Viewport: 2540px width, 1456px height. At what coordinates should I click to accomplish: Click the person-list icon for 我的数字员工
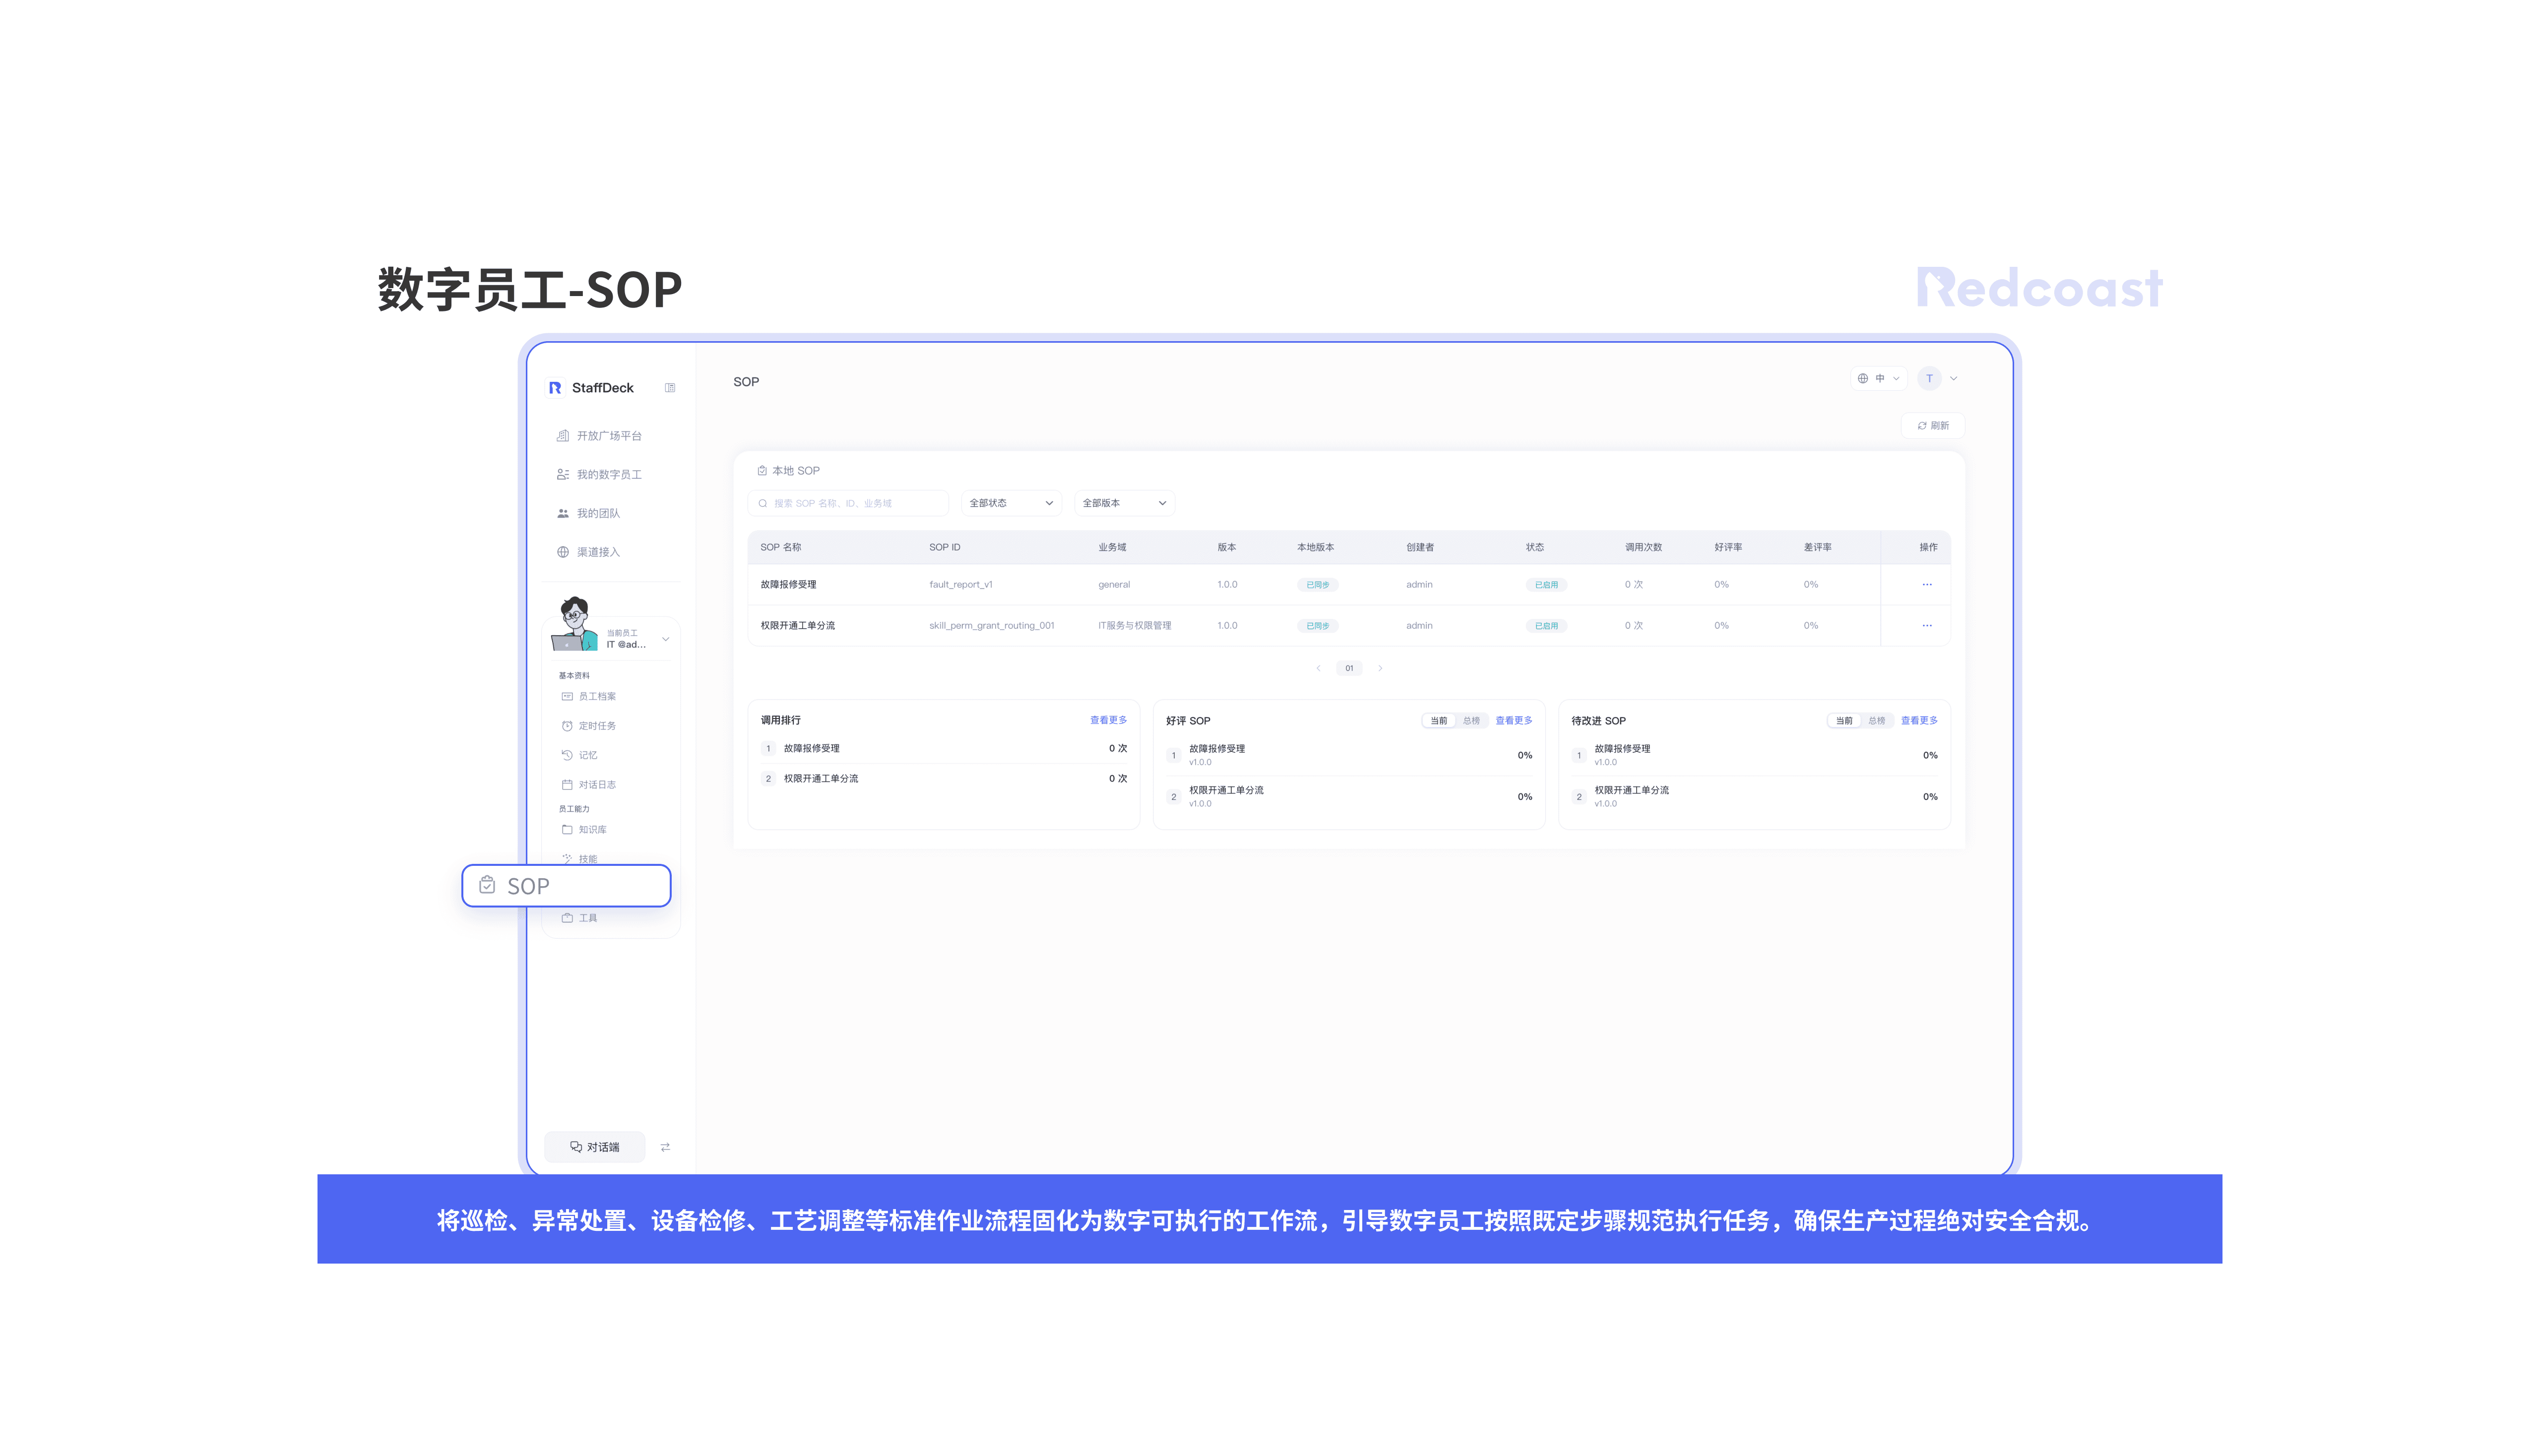coord(563,475)
